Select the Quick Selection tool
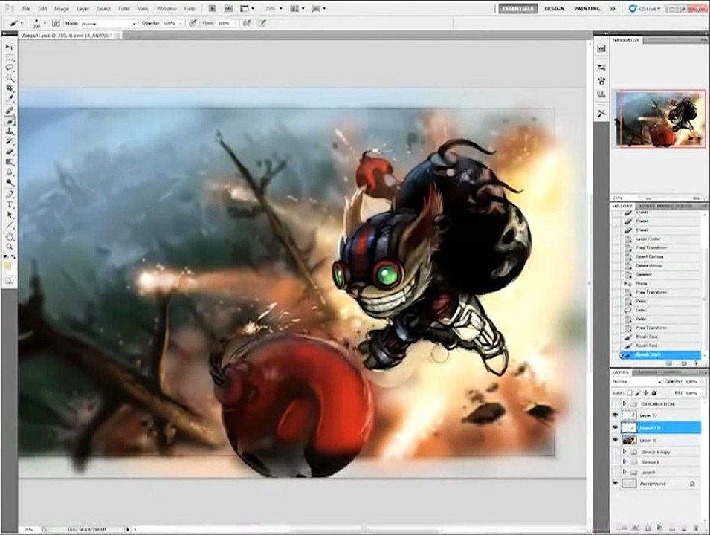 tap(10, 78)
